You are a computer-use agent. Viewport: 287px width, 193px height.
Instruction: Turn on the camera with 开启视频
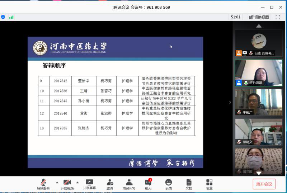click(67, 184)
